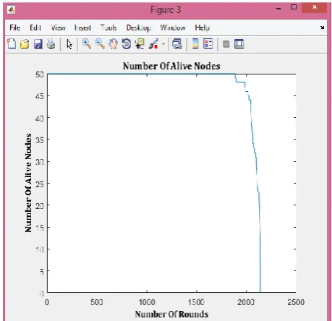Click the x-axis tick label 1000
Viewport: 332px width, 321px height.
pyautogui.click(x=147, y=302)
